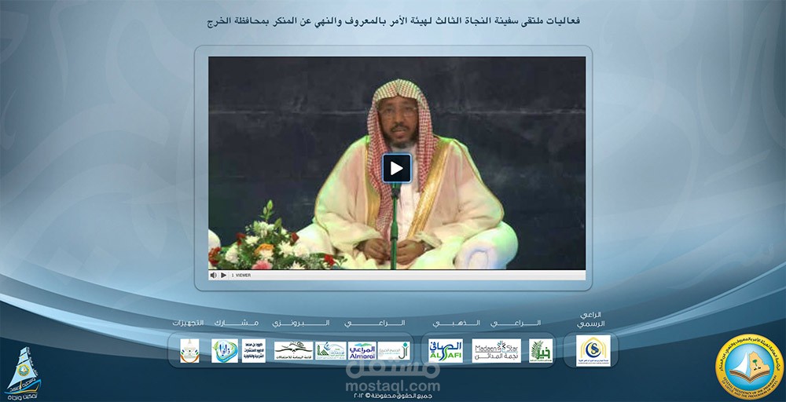Open the equipment sponsor logo under التجهيزات

pyautogui.click(x=189, y=350)
